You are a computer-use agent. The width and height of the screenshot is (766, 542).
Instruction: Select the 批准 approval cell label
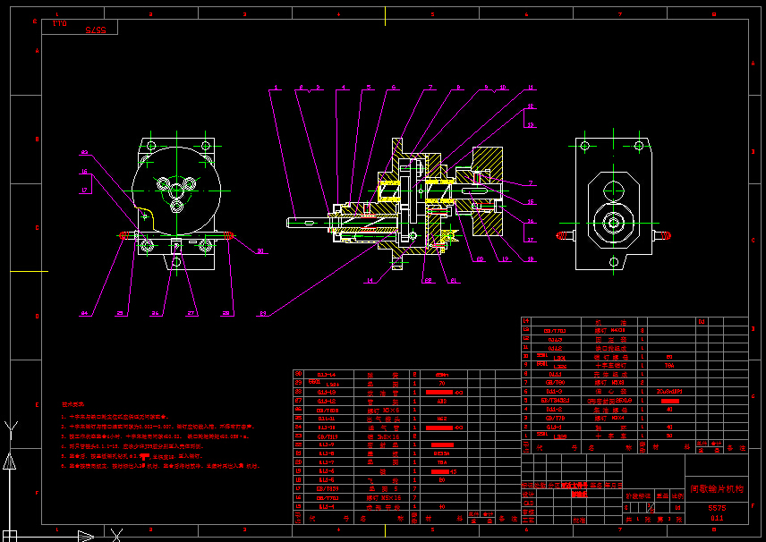click(x=579, y=521)
